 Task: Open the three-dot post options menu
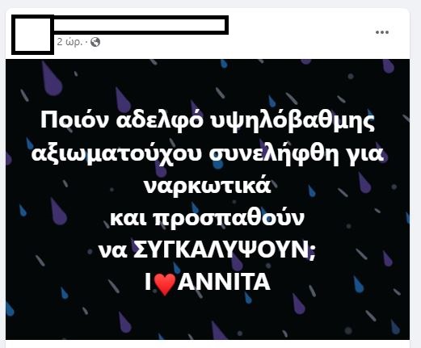point(382,32)
